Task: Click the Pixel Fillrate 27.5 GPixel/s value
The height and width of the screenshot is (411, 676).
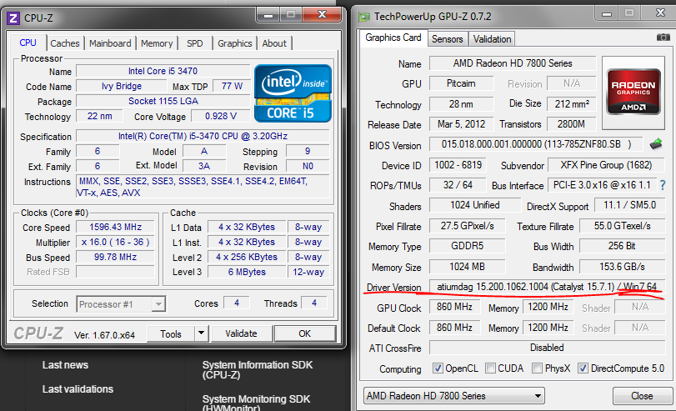Action: pyautogui.click(x=467, y=226)
